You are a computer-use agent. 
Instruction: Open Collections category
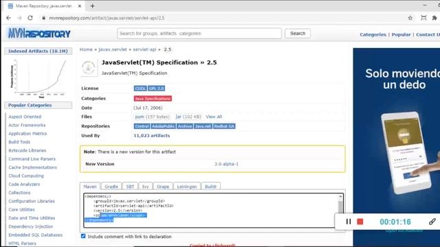tap(19, 193)
